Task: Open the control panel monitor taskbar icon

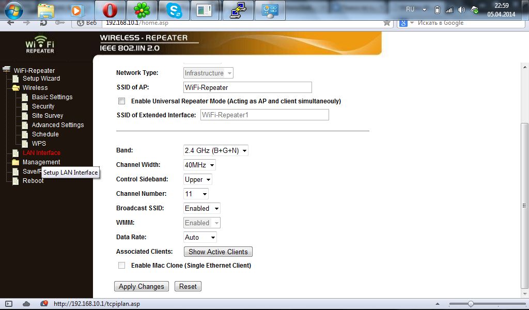Action: (x=270, y=10)
